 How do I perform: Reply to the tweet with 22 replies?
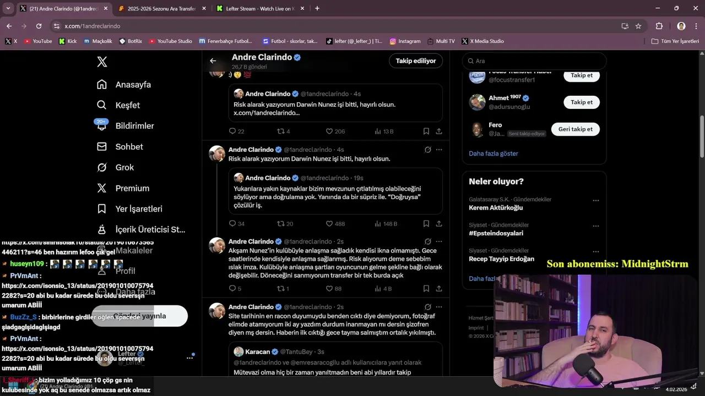tap(237, 131)
